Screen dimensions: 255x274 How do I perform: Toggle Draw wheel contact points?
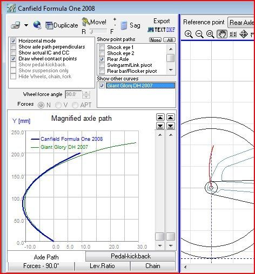pyautogui.click(x=13, y=59)
